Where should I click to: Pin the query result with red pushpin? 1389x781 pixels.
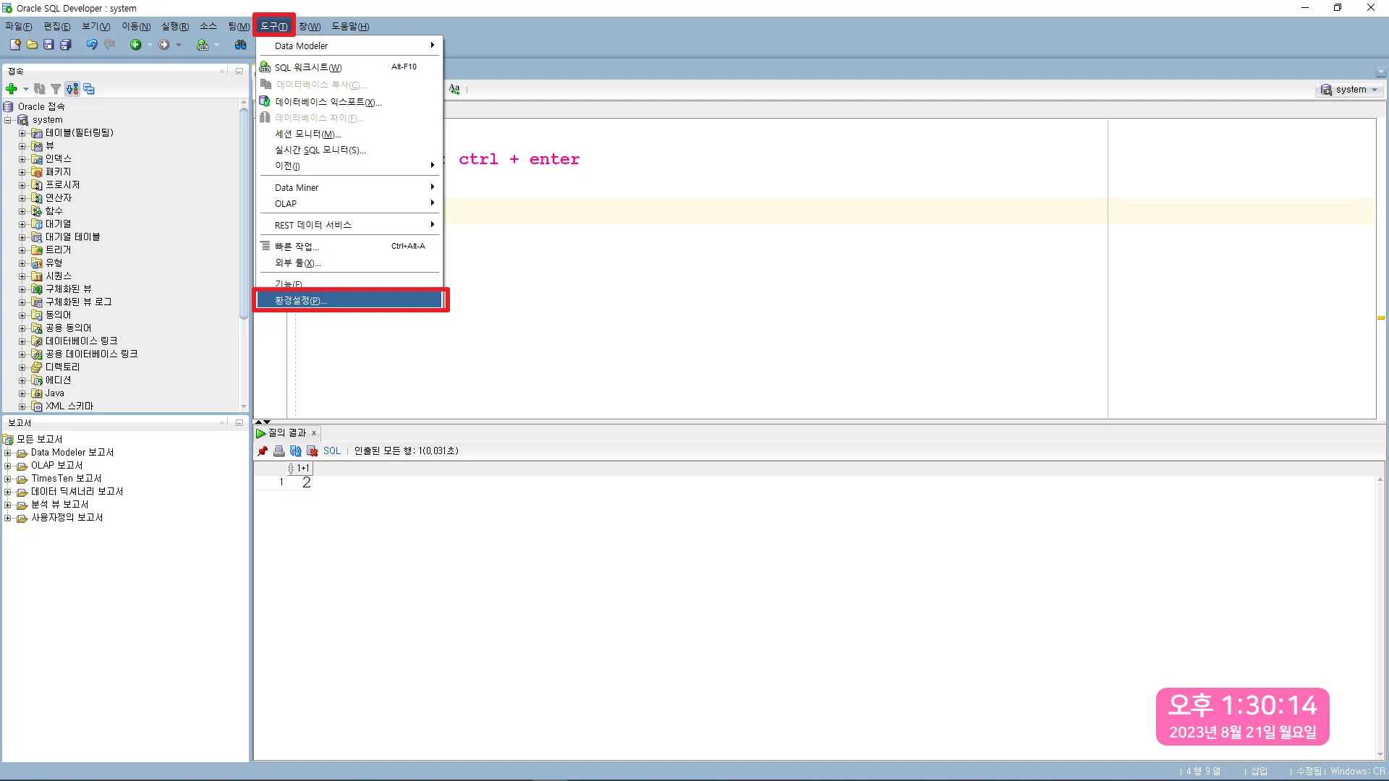[x=263, y=451]
